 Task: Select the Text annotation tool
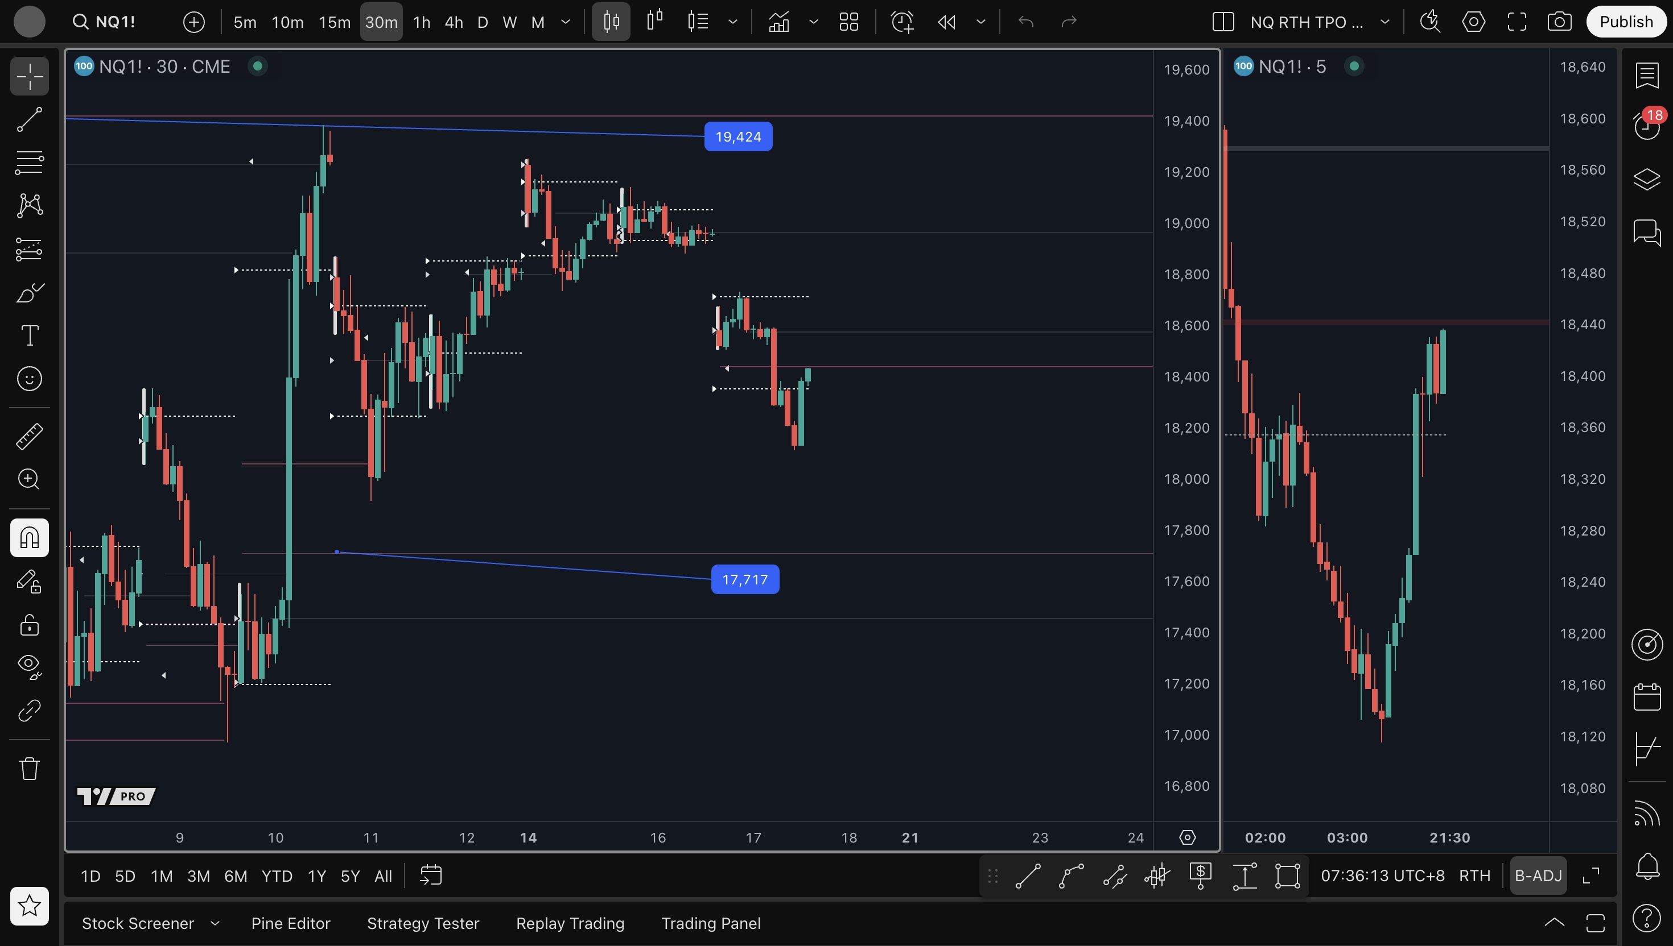(x=29, y=336)
